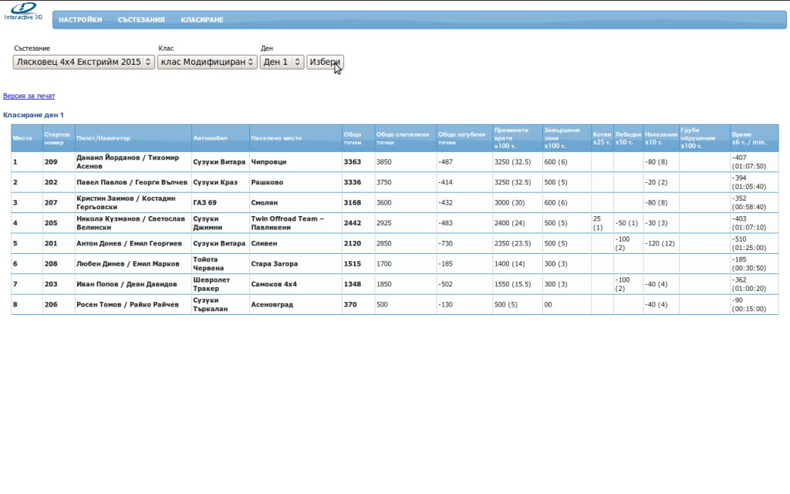This screenshot has width=790, height=494.
Task: Click the 'Чипровци' town cell
Action: click(295, 162)
